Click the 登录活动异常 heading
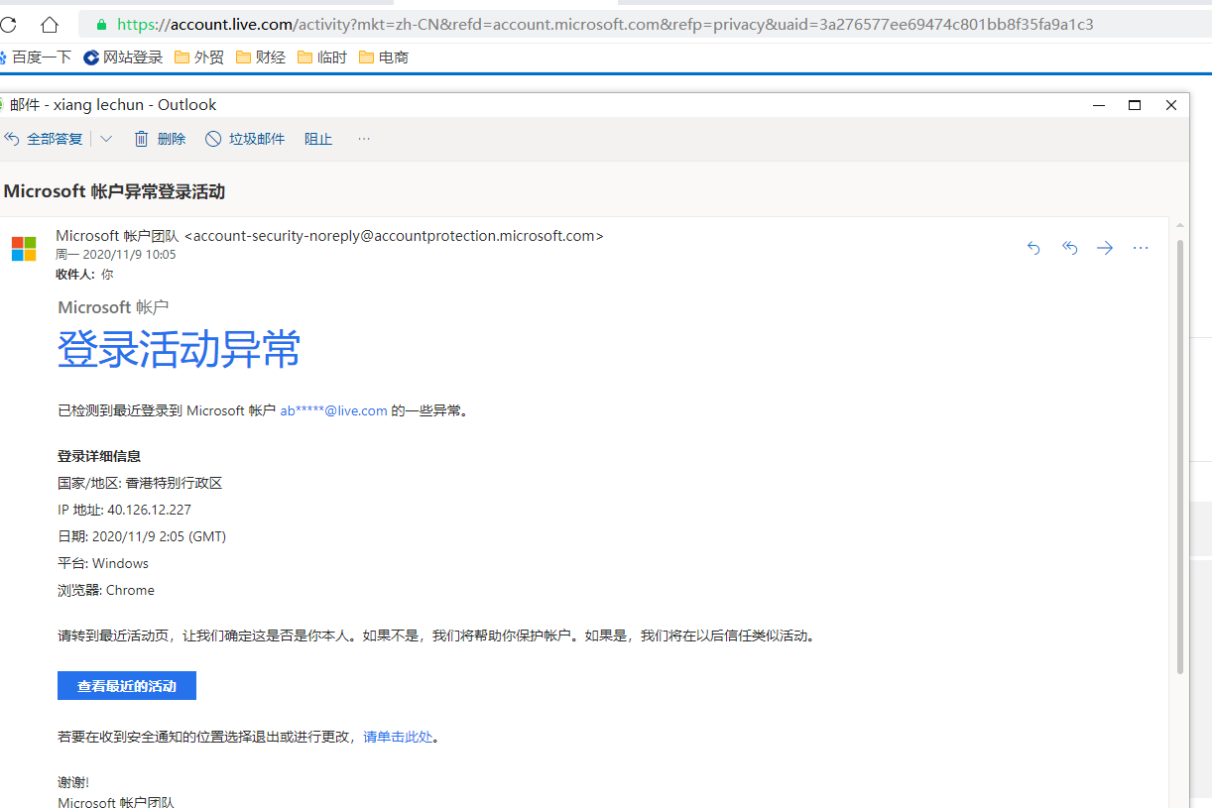The width and height of the screenshot is (1212, 808). tap(180, 349)
